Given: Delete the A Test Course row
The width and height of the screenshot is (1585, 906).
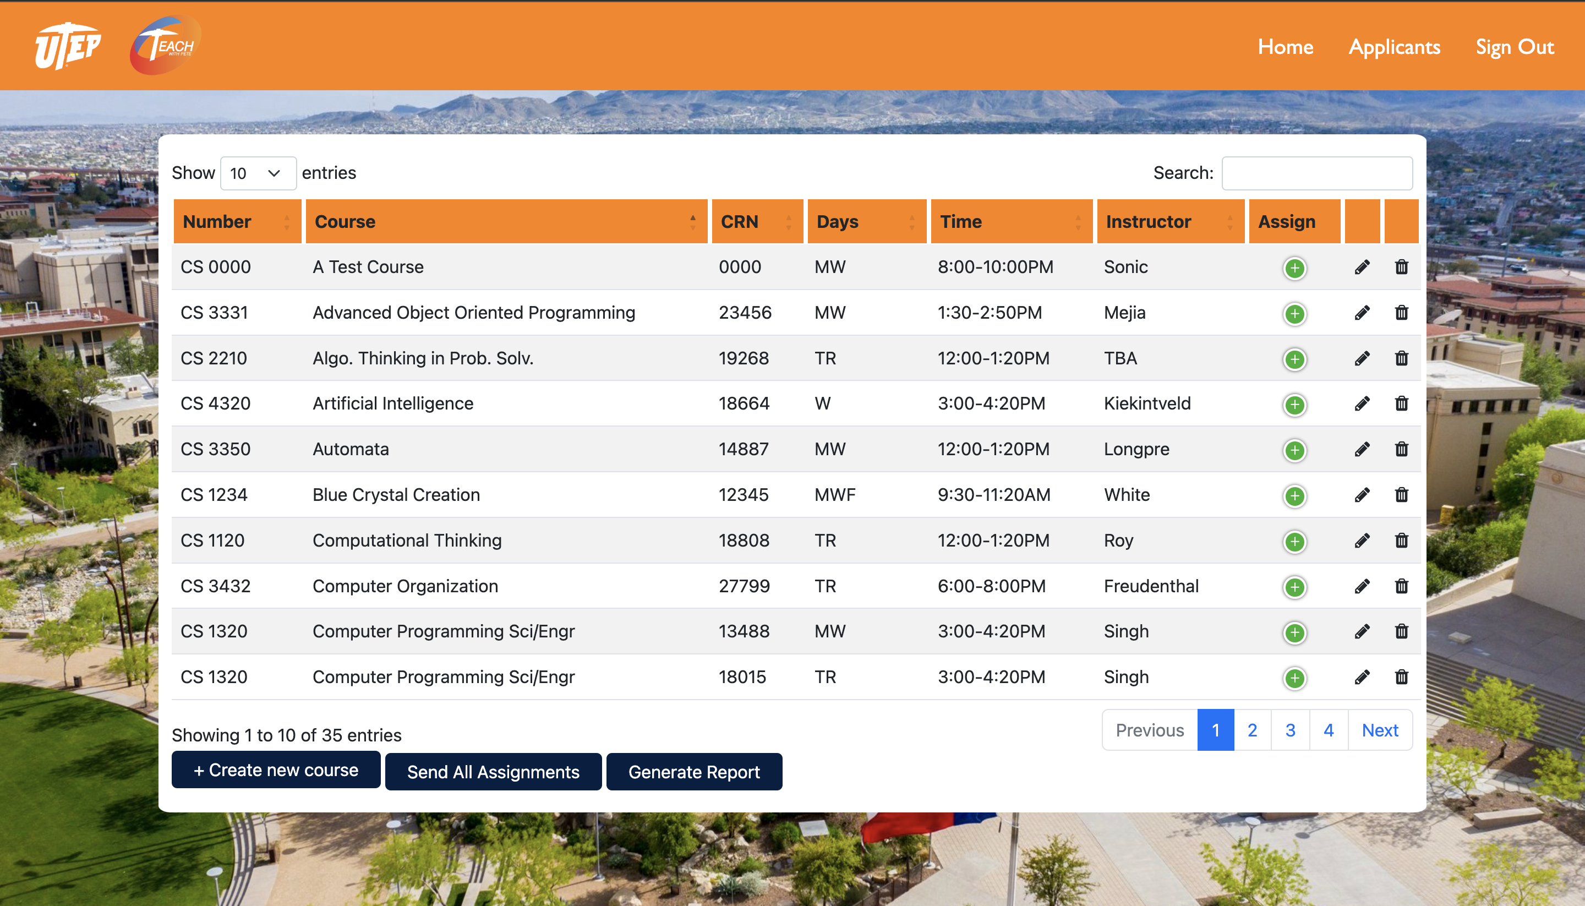Looking at the screenshot, I should (x=1401, y=267).
